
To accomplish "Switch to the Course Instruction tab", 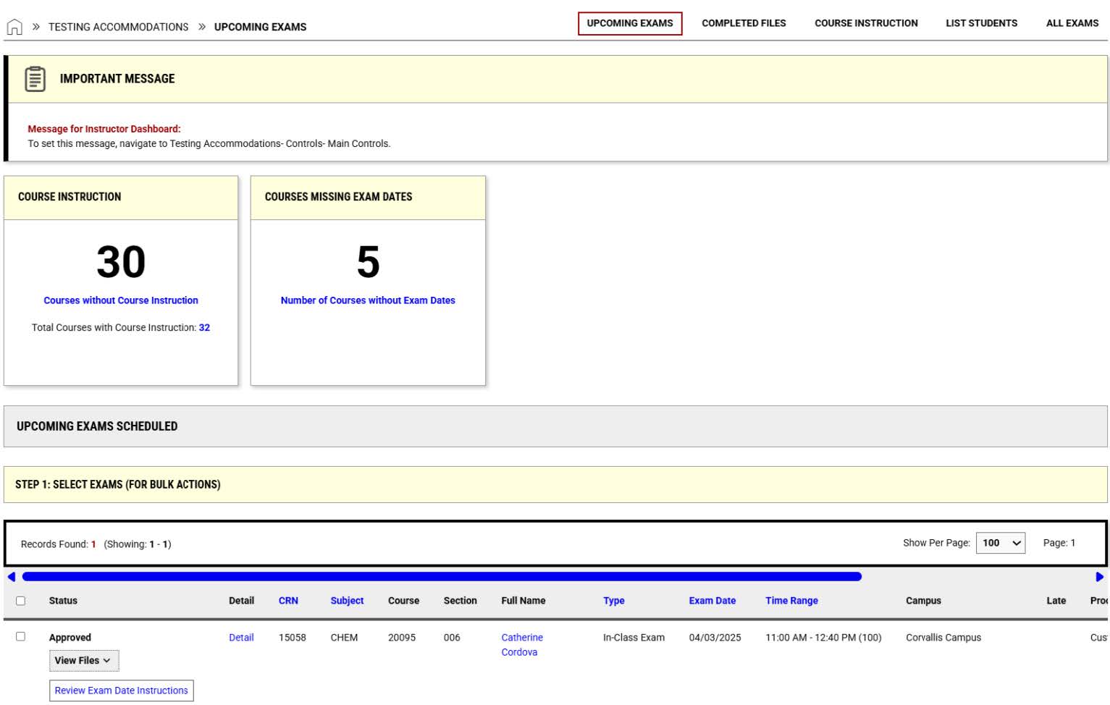I will click(x=866, y=22).
